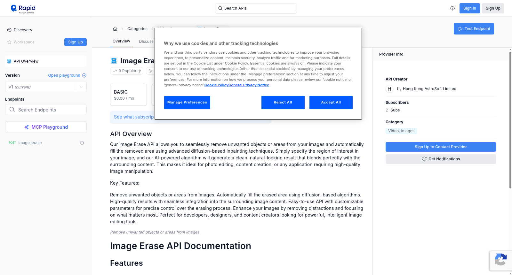Viewport: 512px width, 275px height.
Task: Select the BASIC $0.00 plan card
Action: click(x=128, y=95)
